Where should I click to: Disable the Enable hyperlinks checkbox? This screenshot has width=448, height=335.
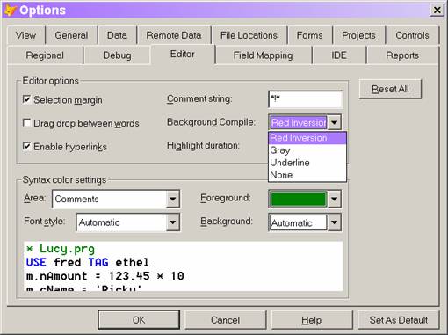tap(26, 146)
